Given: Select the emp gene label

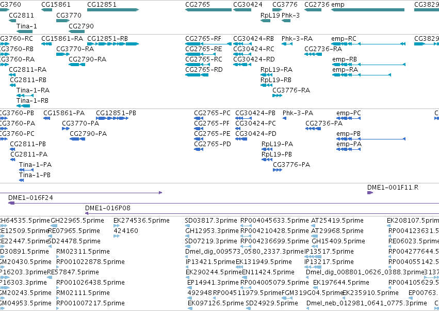Looking at the screenshot, I should [338, 5].
